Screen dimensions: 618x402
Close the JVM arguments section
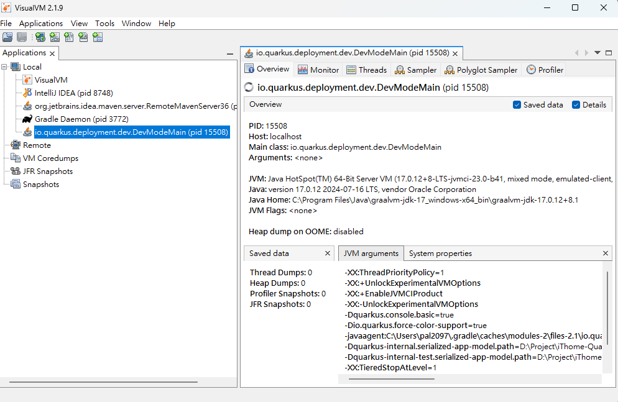pyautogui.click(x=606, y=253)
